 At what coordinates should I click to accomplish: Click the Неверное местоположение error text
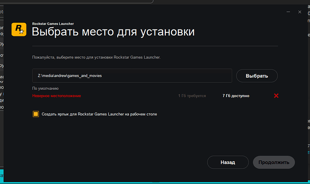tap(57, 96)
